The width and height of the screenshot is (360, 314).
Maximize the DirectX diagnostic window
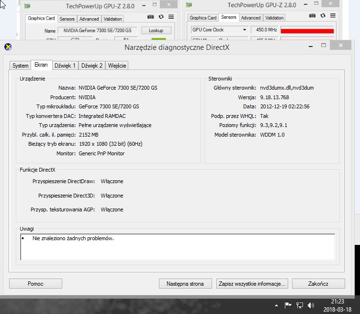pos(324,45)
